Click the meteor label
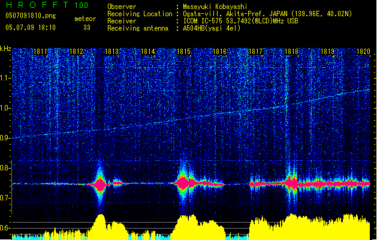377x240 pixels. click(85, 19)
